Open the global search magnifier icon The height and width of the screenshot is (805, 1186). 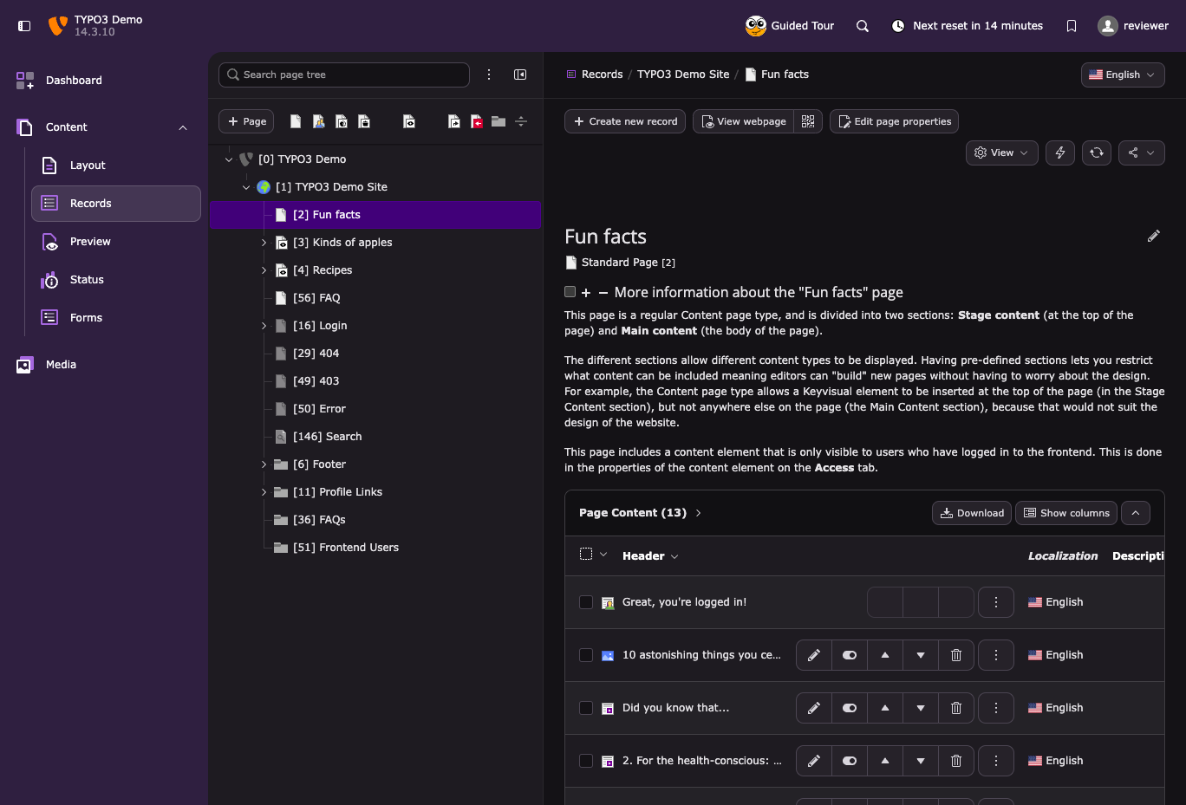click(x=863, y=26)
